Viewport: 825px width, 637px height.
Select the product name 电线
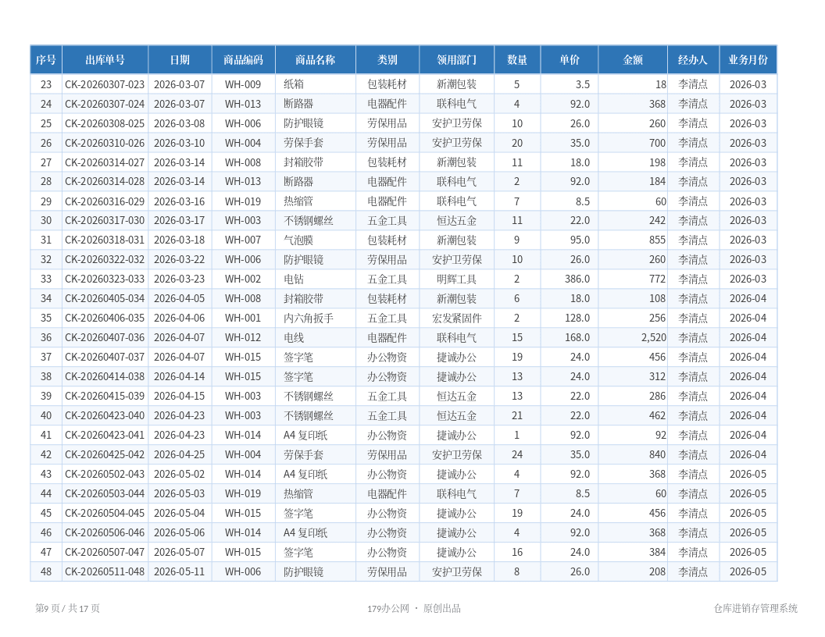[294, 337]
